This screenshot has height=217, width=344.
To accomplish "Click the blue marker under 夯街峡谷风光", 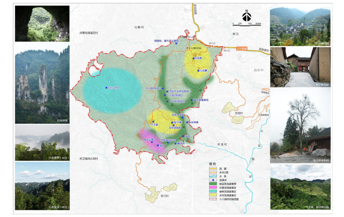I will (168, 143).
